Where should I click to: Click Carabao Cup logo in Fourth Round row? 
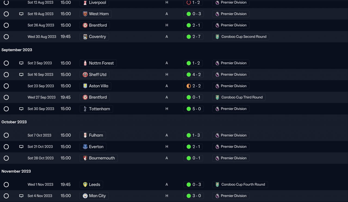pos(217,184)
